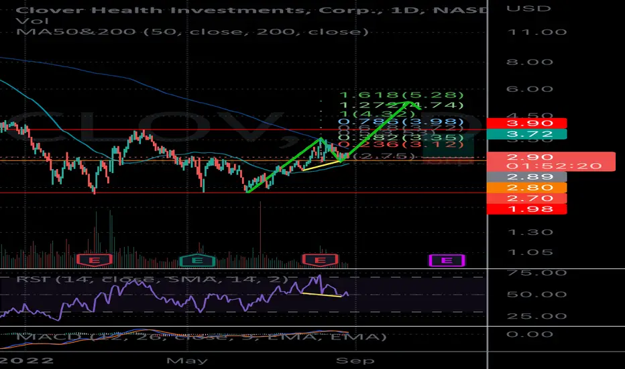Click the May label on time axis
The height and width of the screenshot is (369, 625).
(187, 361)
